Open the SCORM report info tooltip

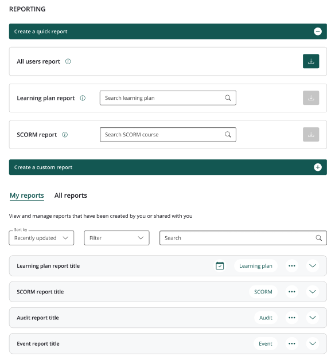tap(65, 135)
